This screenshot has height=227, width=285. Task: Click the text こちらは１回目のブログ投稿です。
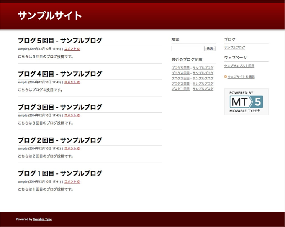coord(46,189)
